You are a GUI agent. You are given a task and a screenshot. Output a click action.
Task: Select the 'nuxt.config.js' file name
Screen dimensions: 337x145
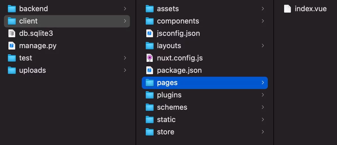tap(180, 58)
